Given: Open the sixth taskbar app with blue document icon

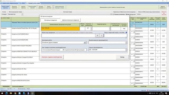Looking at the screenshot, I should click(24, 93).
